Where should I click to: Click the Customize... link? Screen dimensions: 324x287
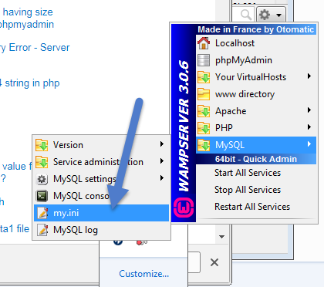pos(144,274)
